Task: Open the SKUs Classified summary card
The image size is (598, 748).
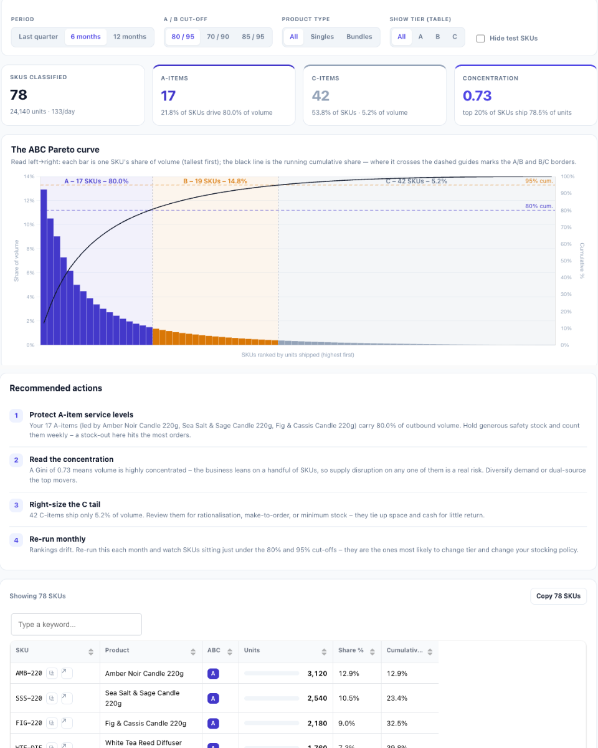Action: (x=74, y=95)
